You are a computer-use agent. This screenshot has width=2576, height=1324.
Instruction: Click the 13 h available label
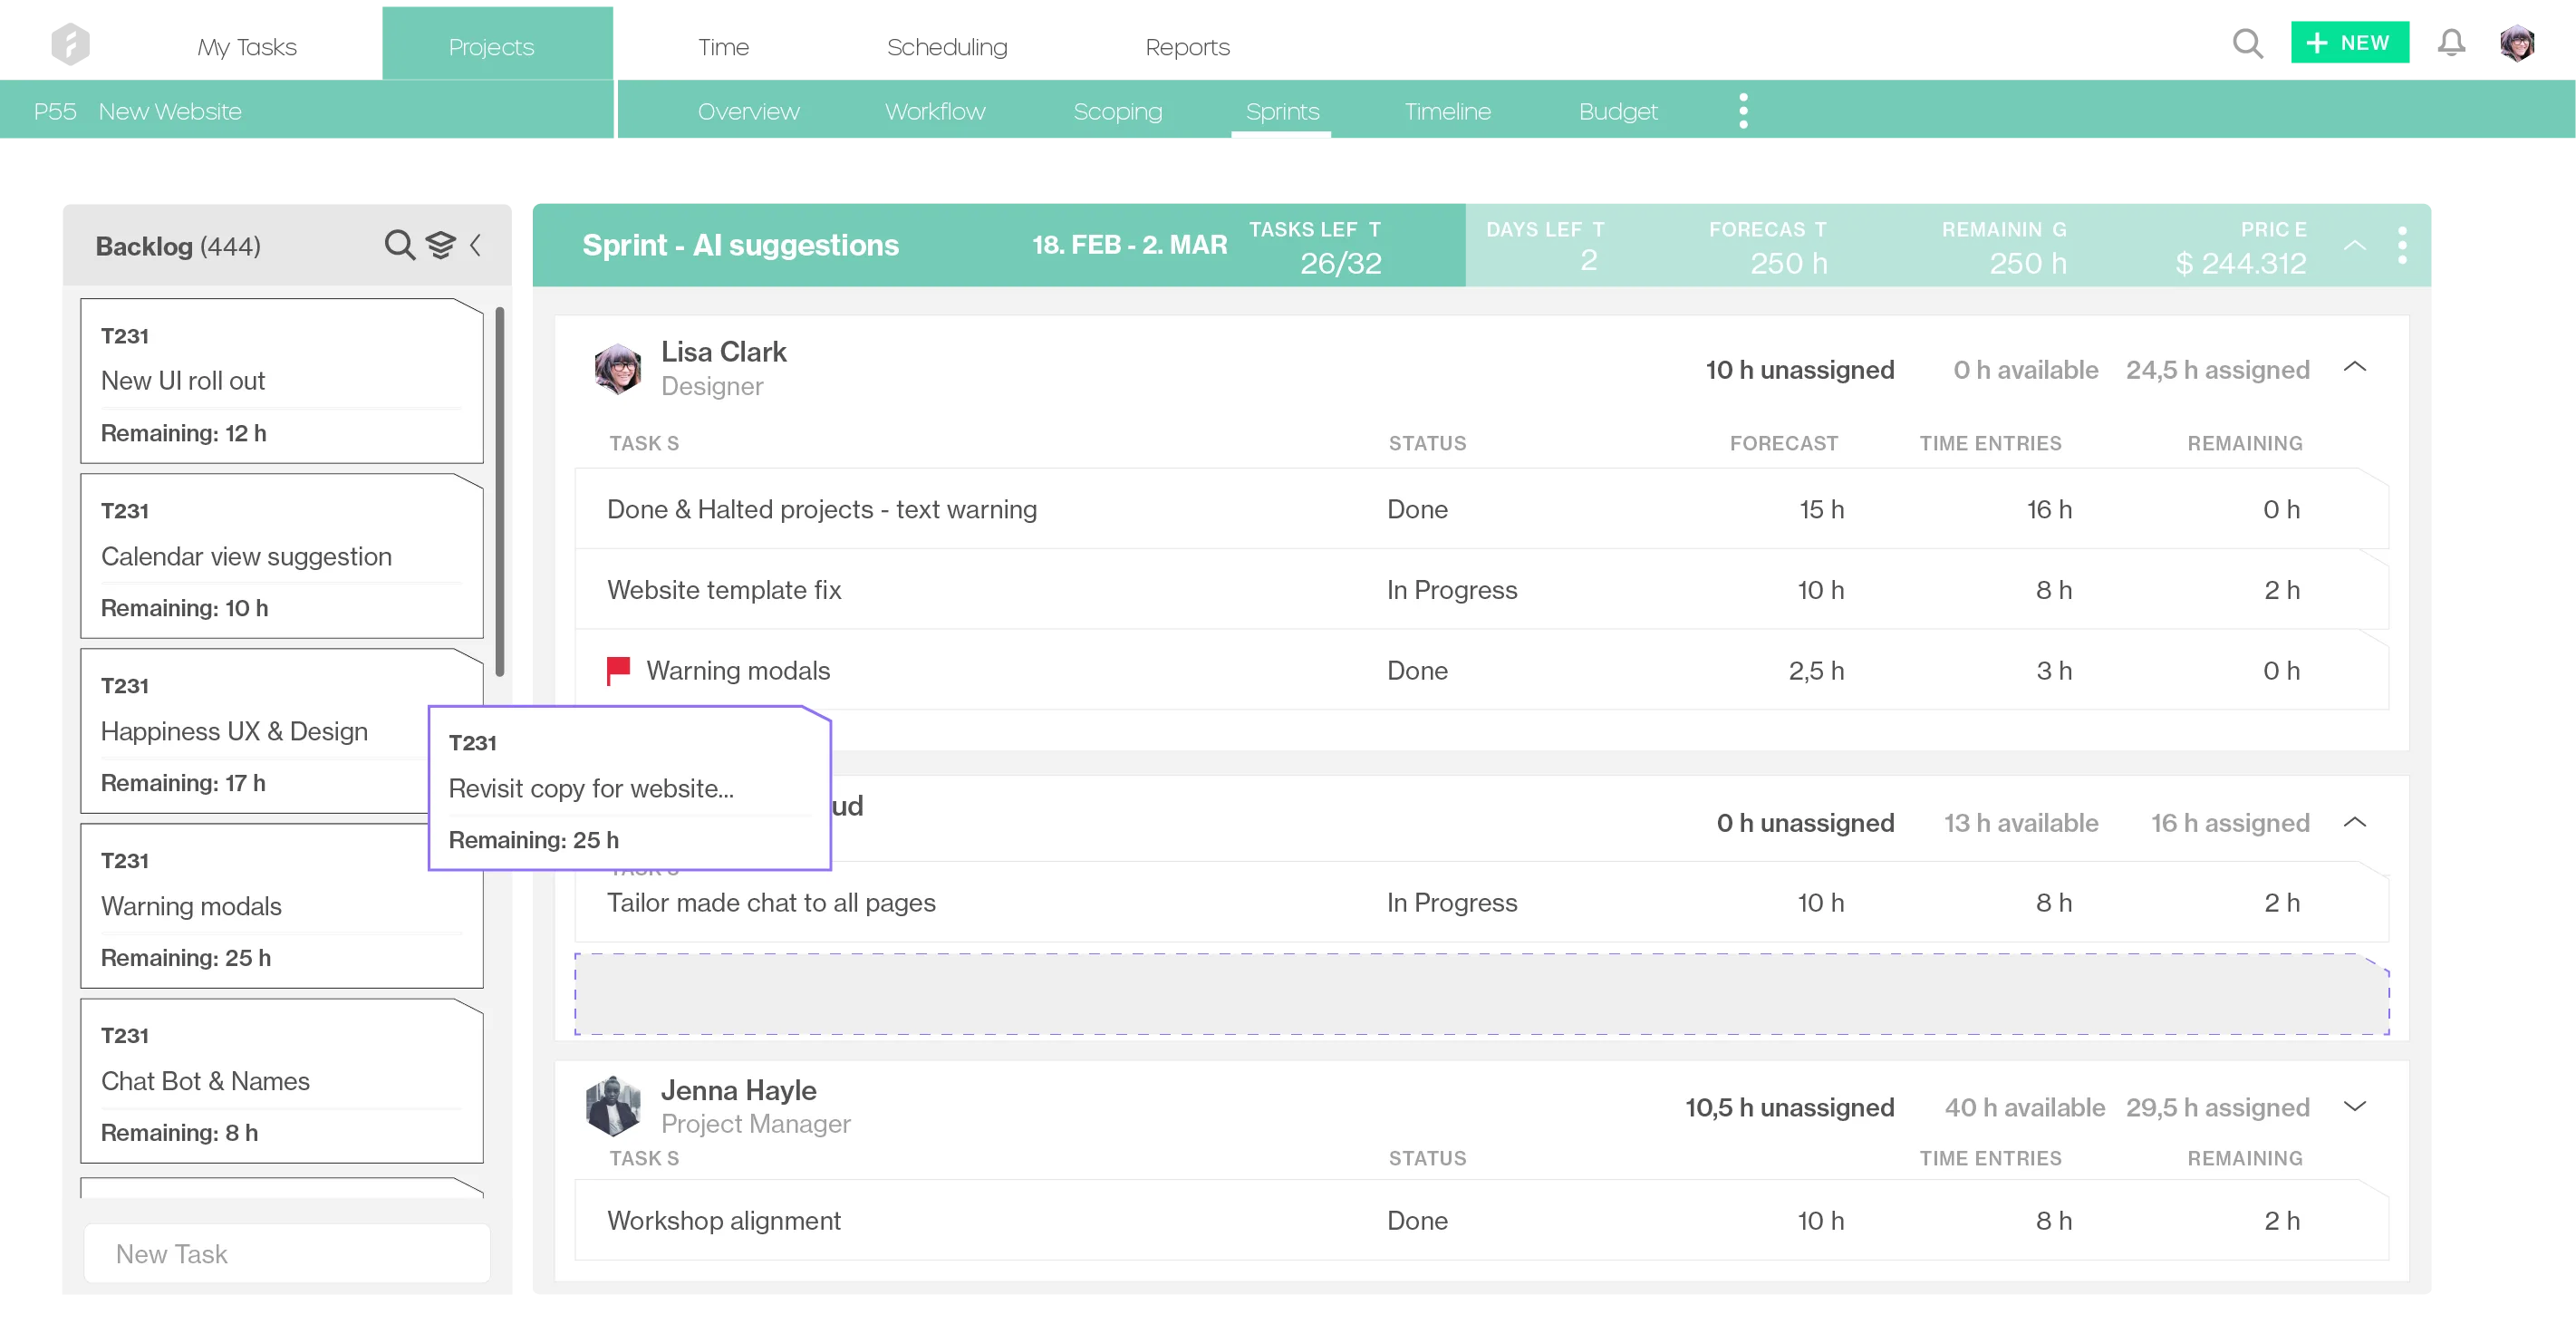click(x=2021, y=823)
